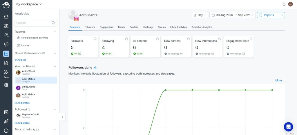Click the More link above chart

[x=278, y=80]
